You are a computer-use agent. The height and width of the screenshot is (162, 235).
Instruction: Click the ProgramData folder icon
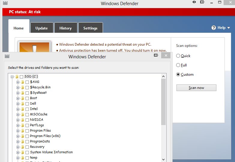pos(23,142)
